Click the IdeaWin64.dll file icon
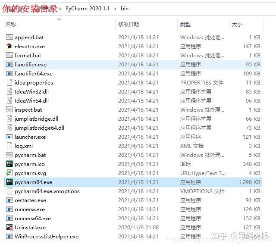The width and height of the screenshot is (276, 247). point(9,100)
